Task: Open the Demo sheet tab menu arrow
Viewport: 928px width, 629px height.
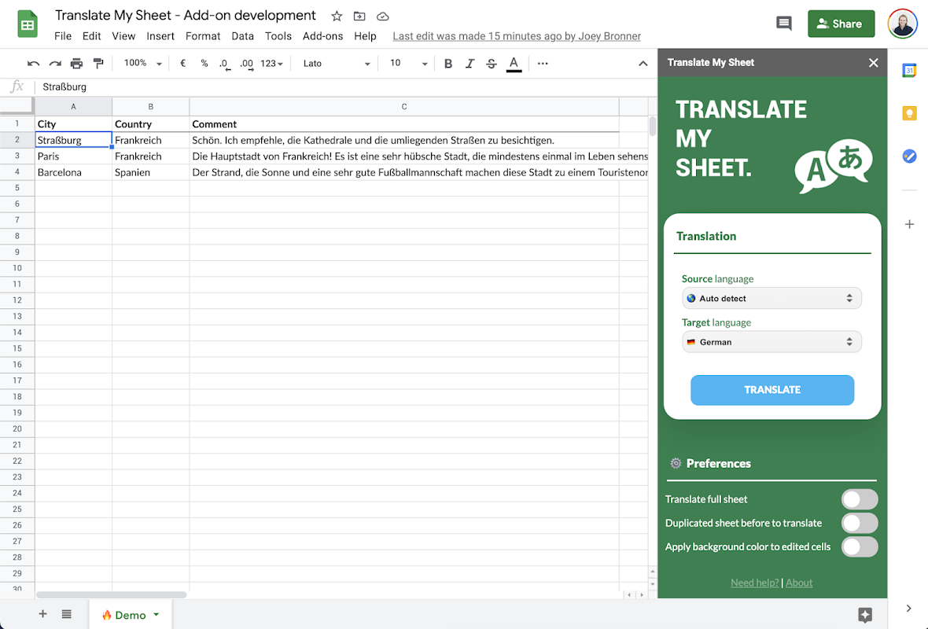Action: [157, 615]
